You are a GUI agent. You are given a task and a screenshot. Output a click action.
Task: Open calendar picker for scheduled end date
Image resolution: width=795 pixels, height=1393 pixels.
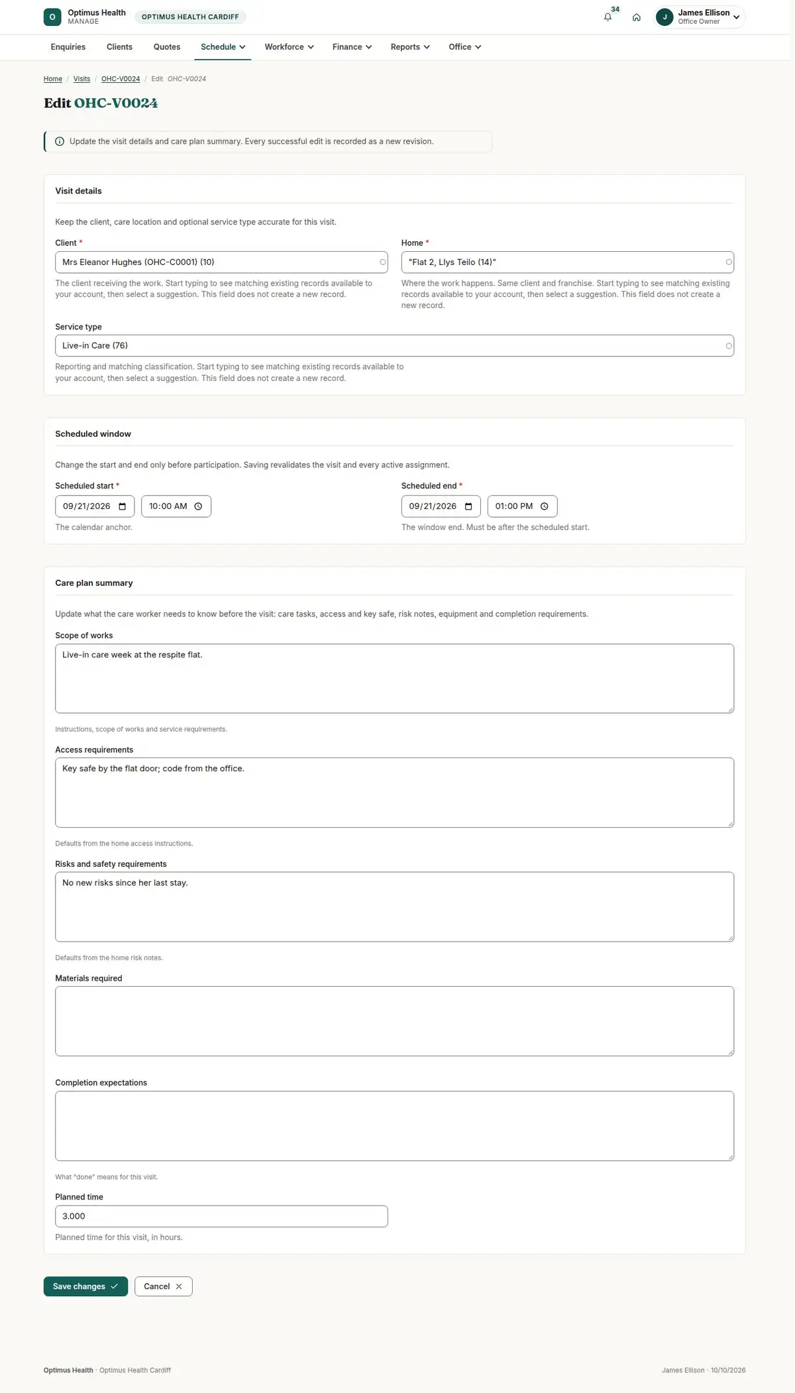tap(468, 506)
